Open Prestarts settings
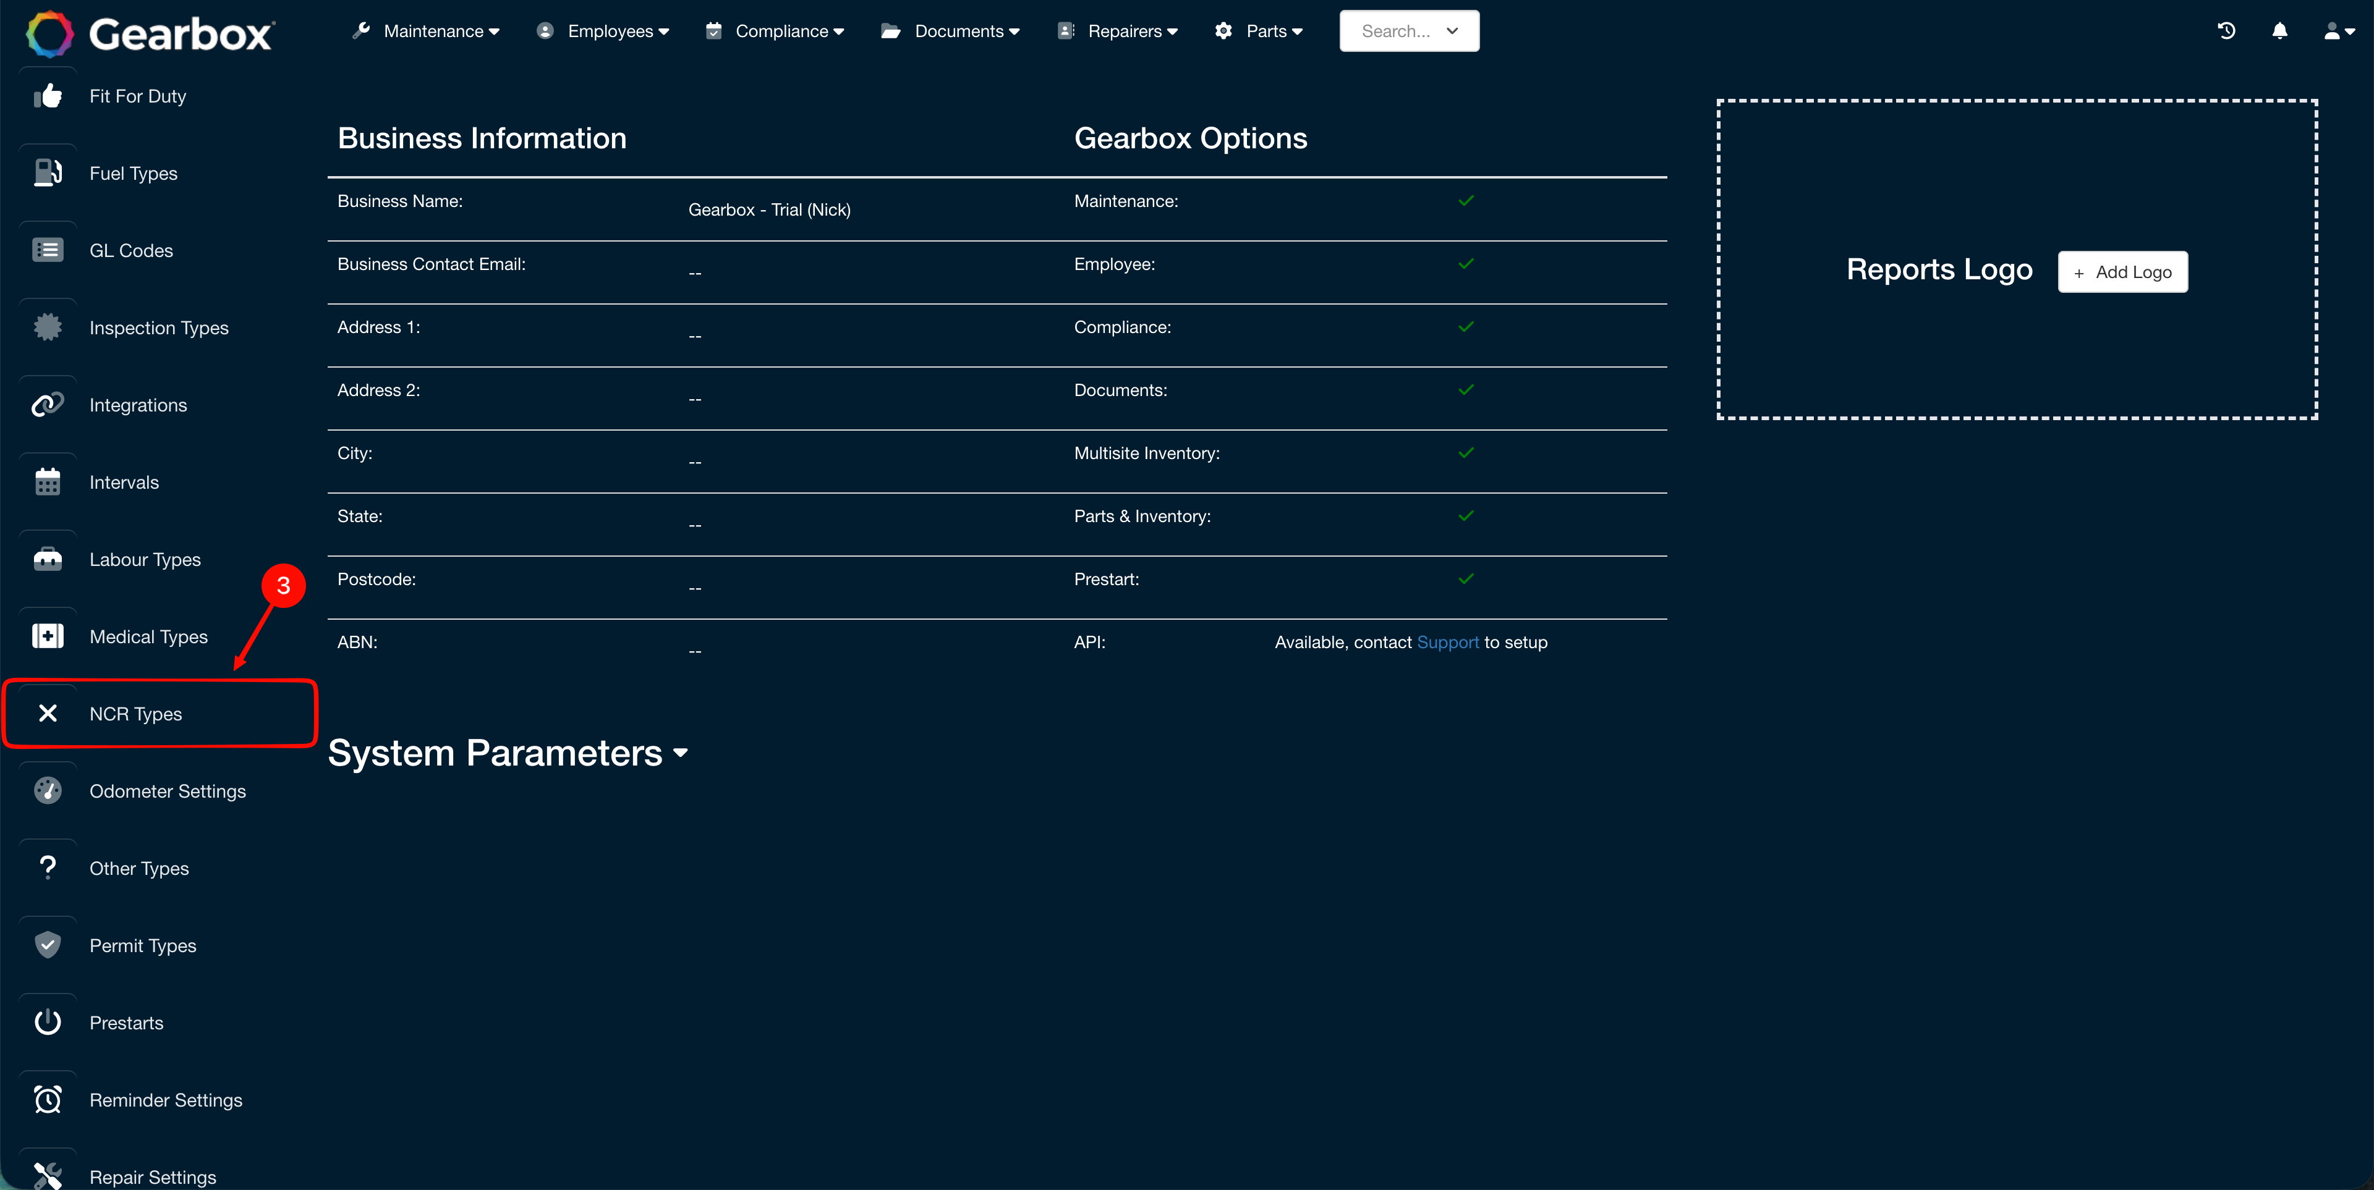 coord(126,1023)
